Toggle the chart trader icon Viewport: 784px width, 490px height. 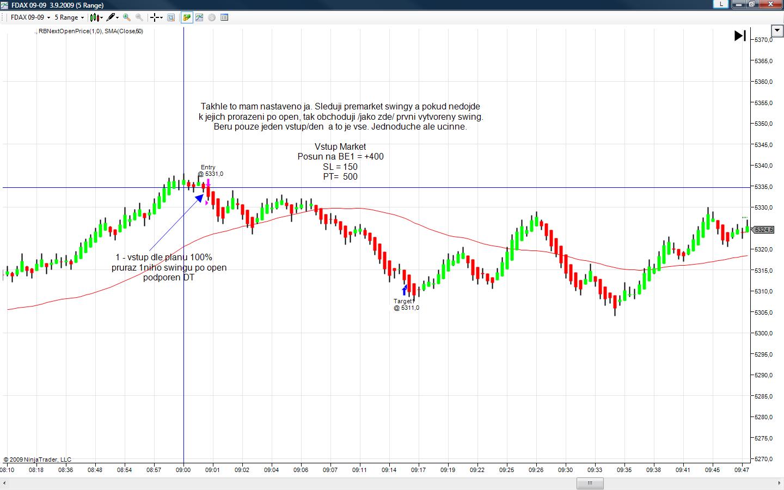point(187,17)
